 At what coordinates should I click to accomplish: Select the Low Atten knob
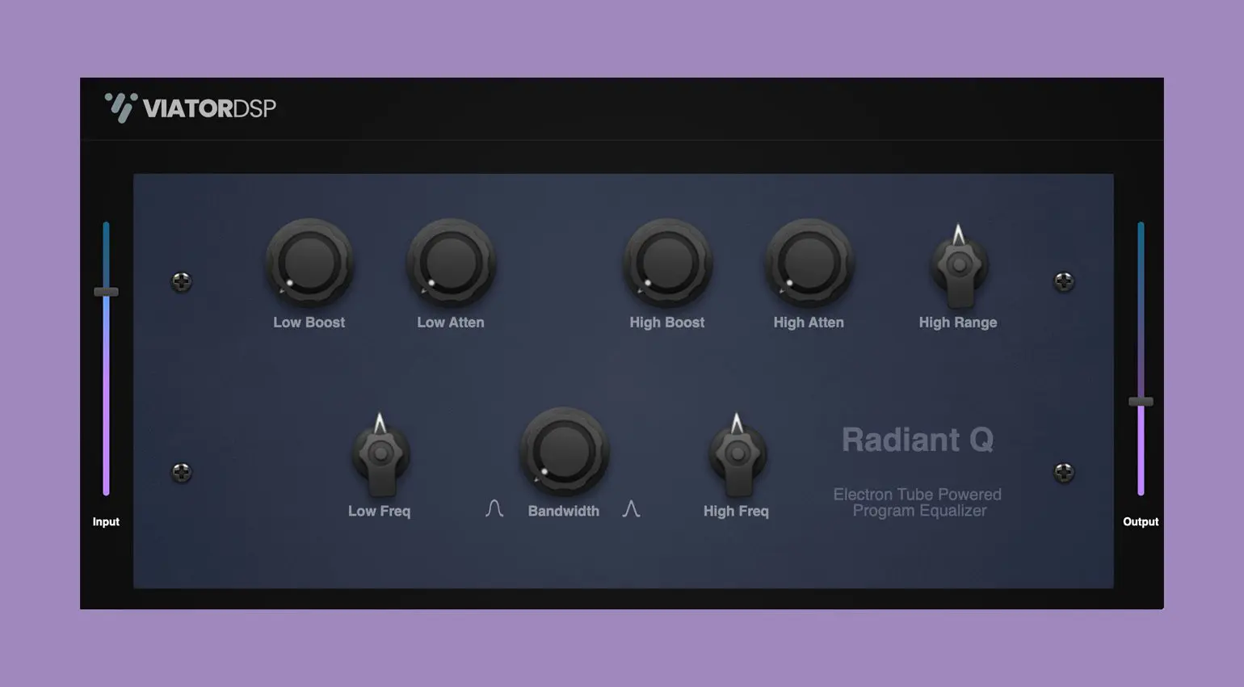tap(451, 263)
